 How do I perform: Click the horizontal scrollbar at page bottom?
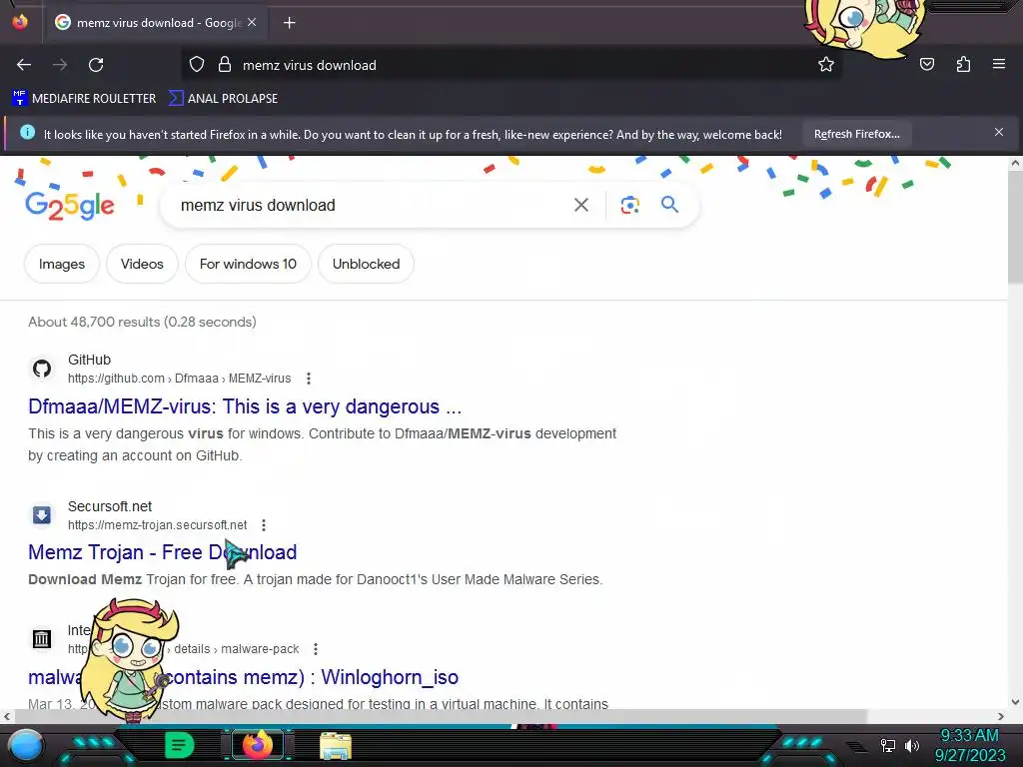(441, 716)
